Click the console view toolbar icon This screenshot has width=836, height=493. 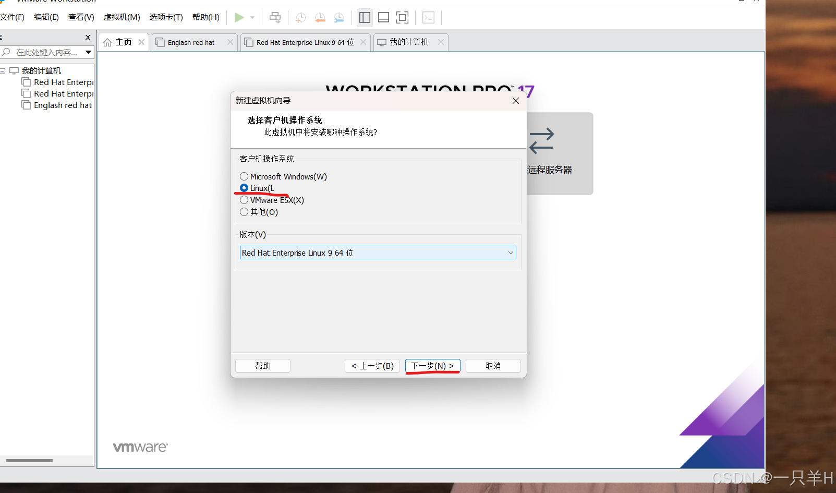point(428,18)
